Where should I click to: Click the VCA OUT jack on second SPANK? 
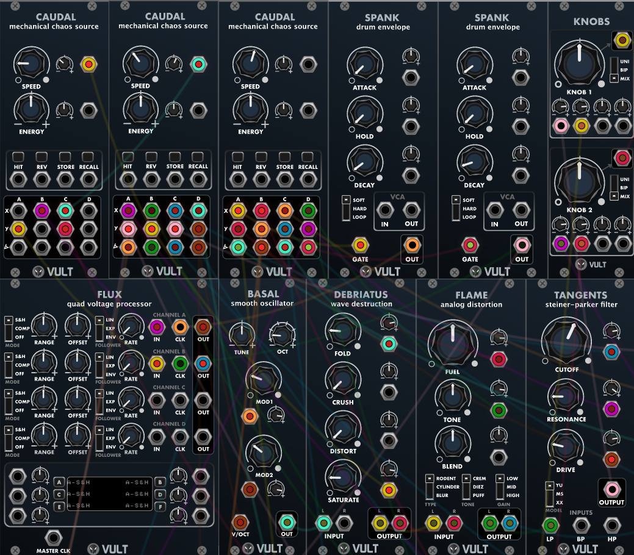tap(521, 210)
